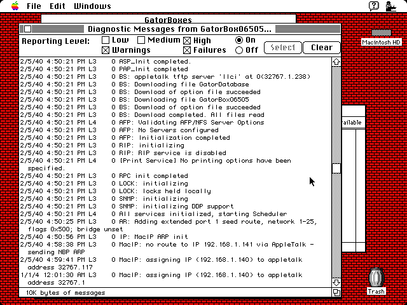Select 'Validating AFP/NFS Server Options' line
Viewport: 407px width, 305px height.
pyautogui.click(x=176, y=123)
